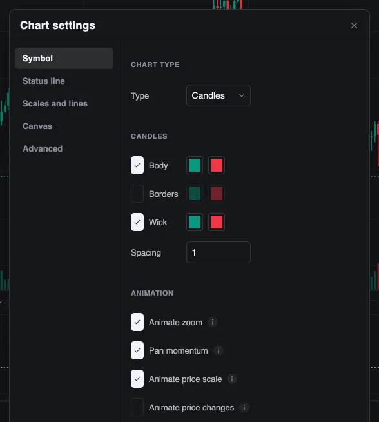Select the Symbol settings tab
The image size is (379, 422).
64,59
